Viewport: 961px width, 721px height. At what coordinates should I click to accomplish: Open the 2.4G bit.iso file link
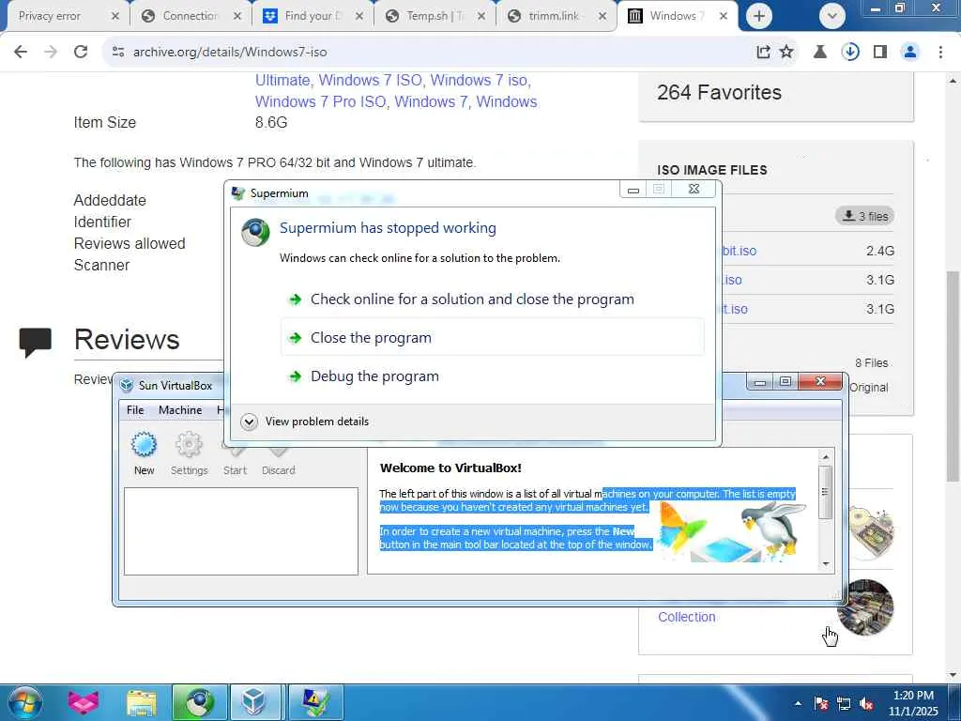(740, 251)
